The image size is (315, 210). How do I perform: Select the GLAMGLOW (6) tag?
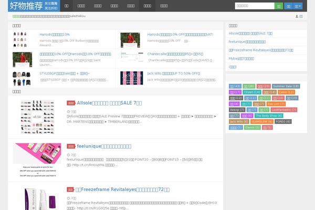[262, 122]
